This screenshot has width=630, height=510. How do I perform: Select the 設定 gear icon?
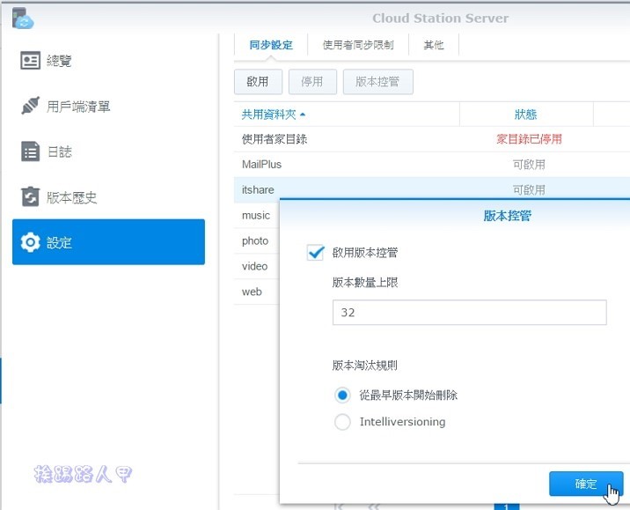tap(31, 242)
